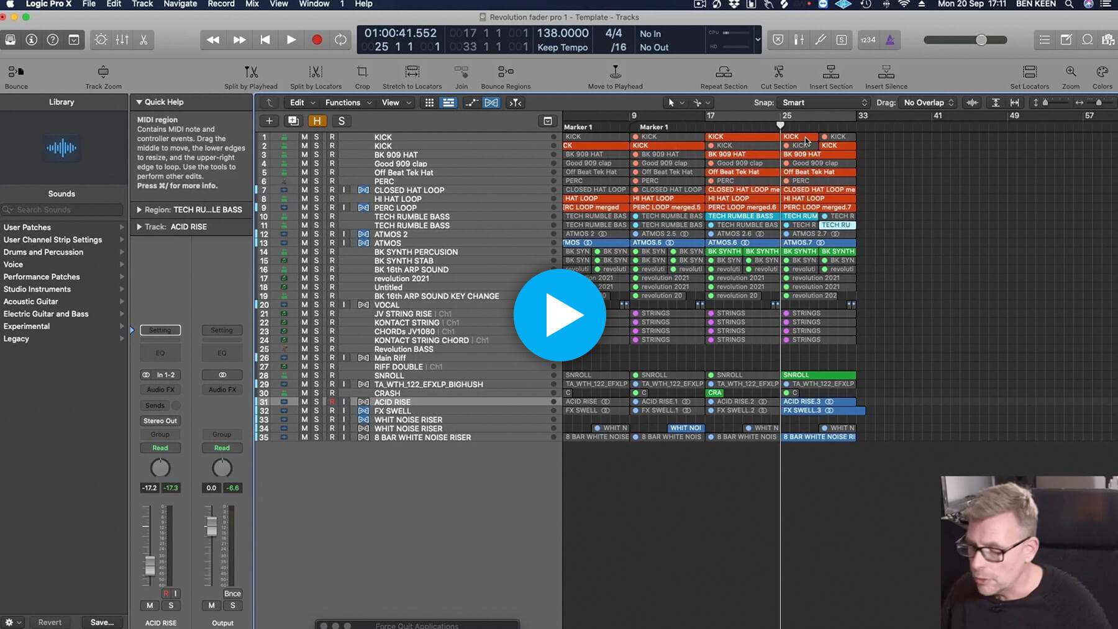
Task: Open Editors scissors icon
Action: pos(143,40)
